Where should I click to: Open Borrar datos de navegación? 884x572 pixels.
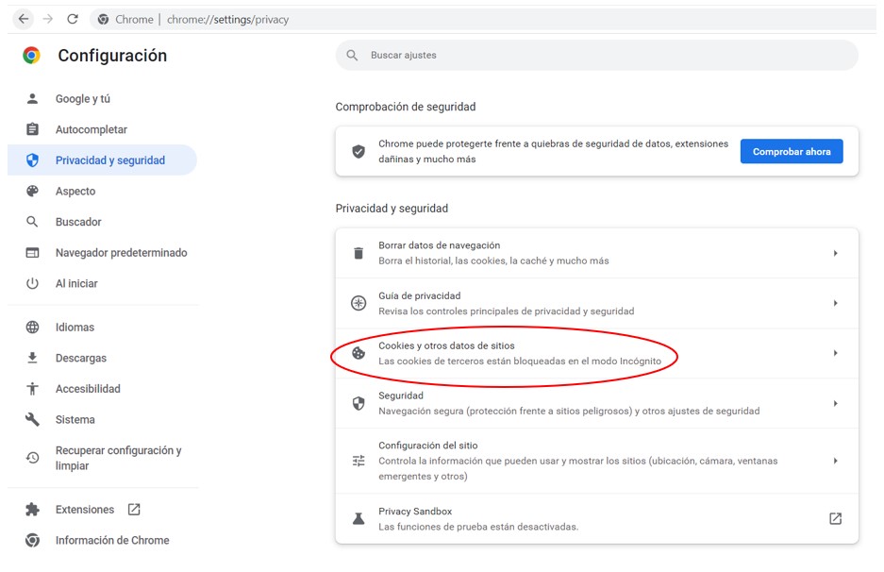coord(596,253)
